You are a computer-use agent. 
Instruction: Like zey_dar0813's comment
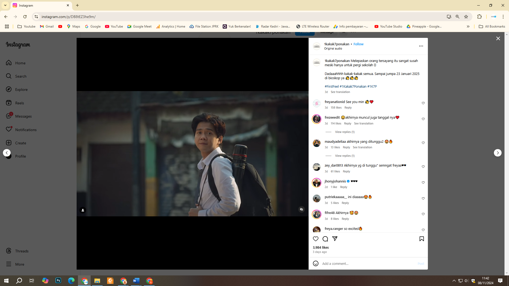[423, 167]
